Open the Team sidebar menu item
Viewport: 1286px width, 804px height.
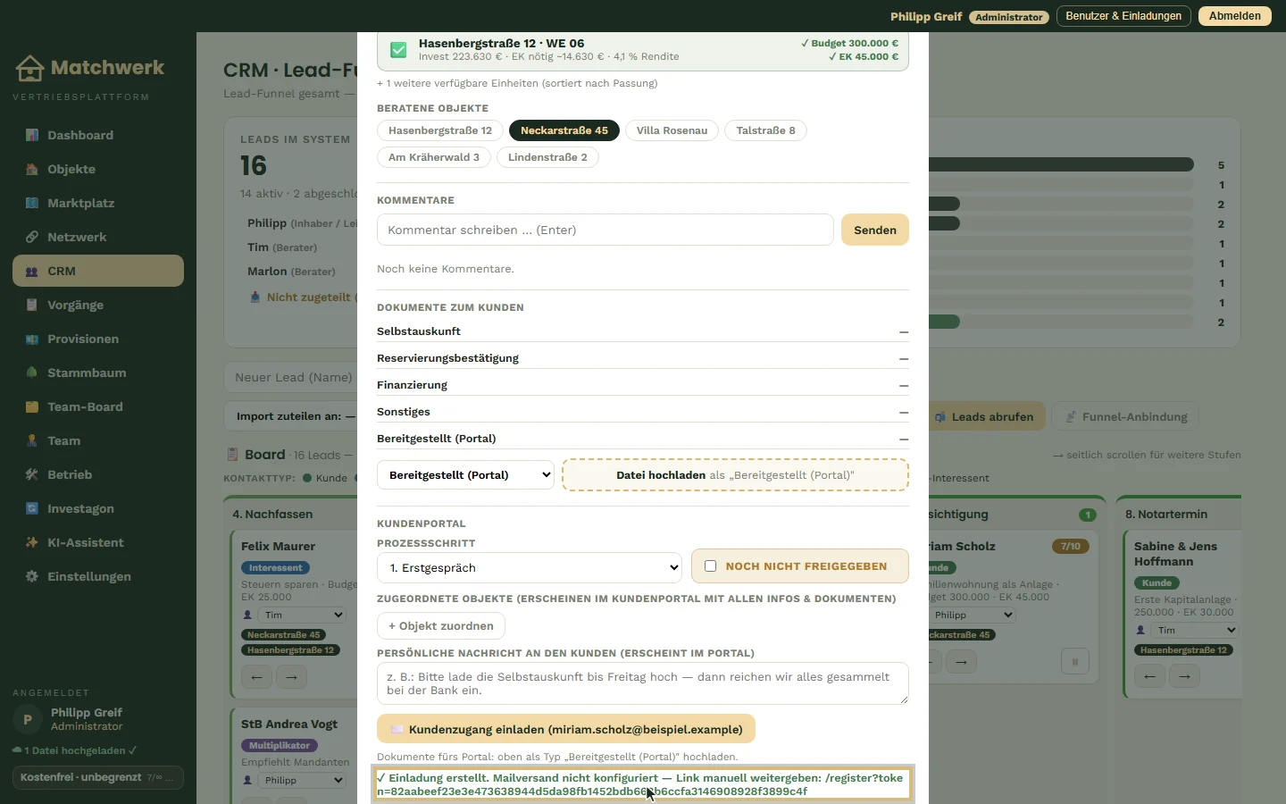point(98,440)
